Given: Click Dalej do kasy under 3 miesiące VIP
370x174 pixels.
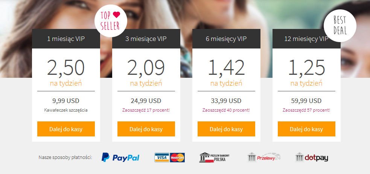Looking at the screenshot, I should point(146,129).
